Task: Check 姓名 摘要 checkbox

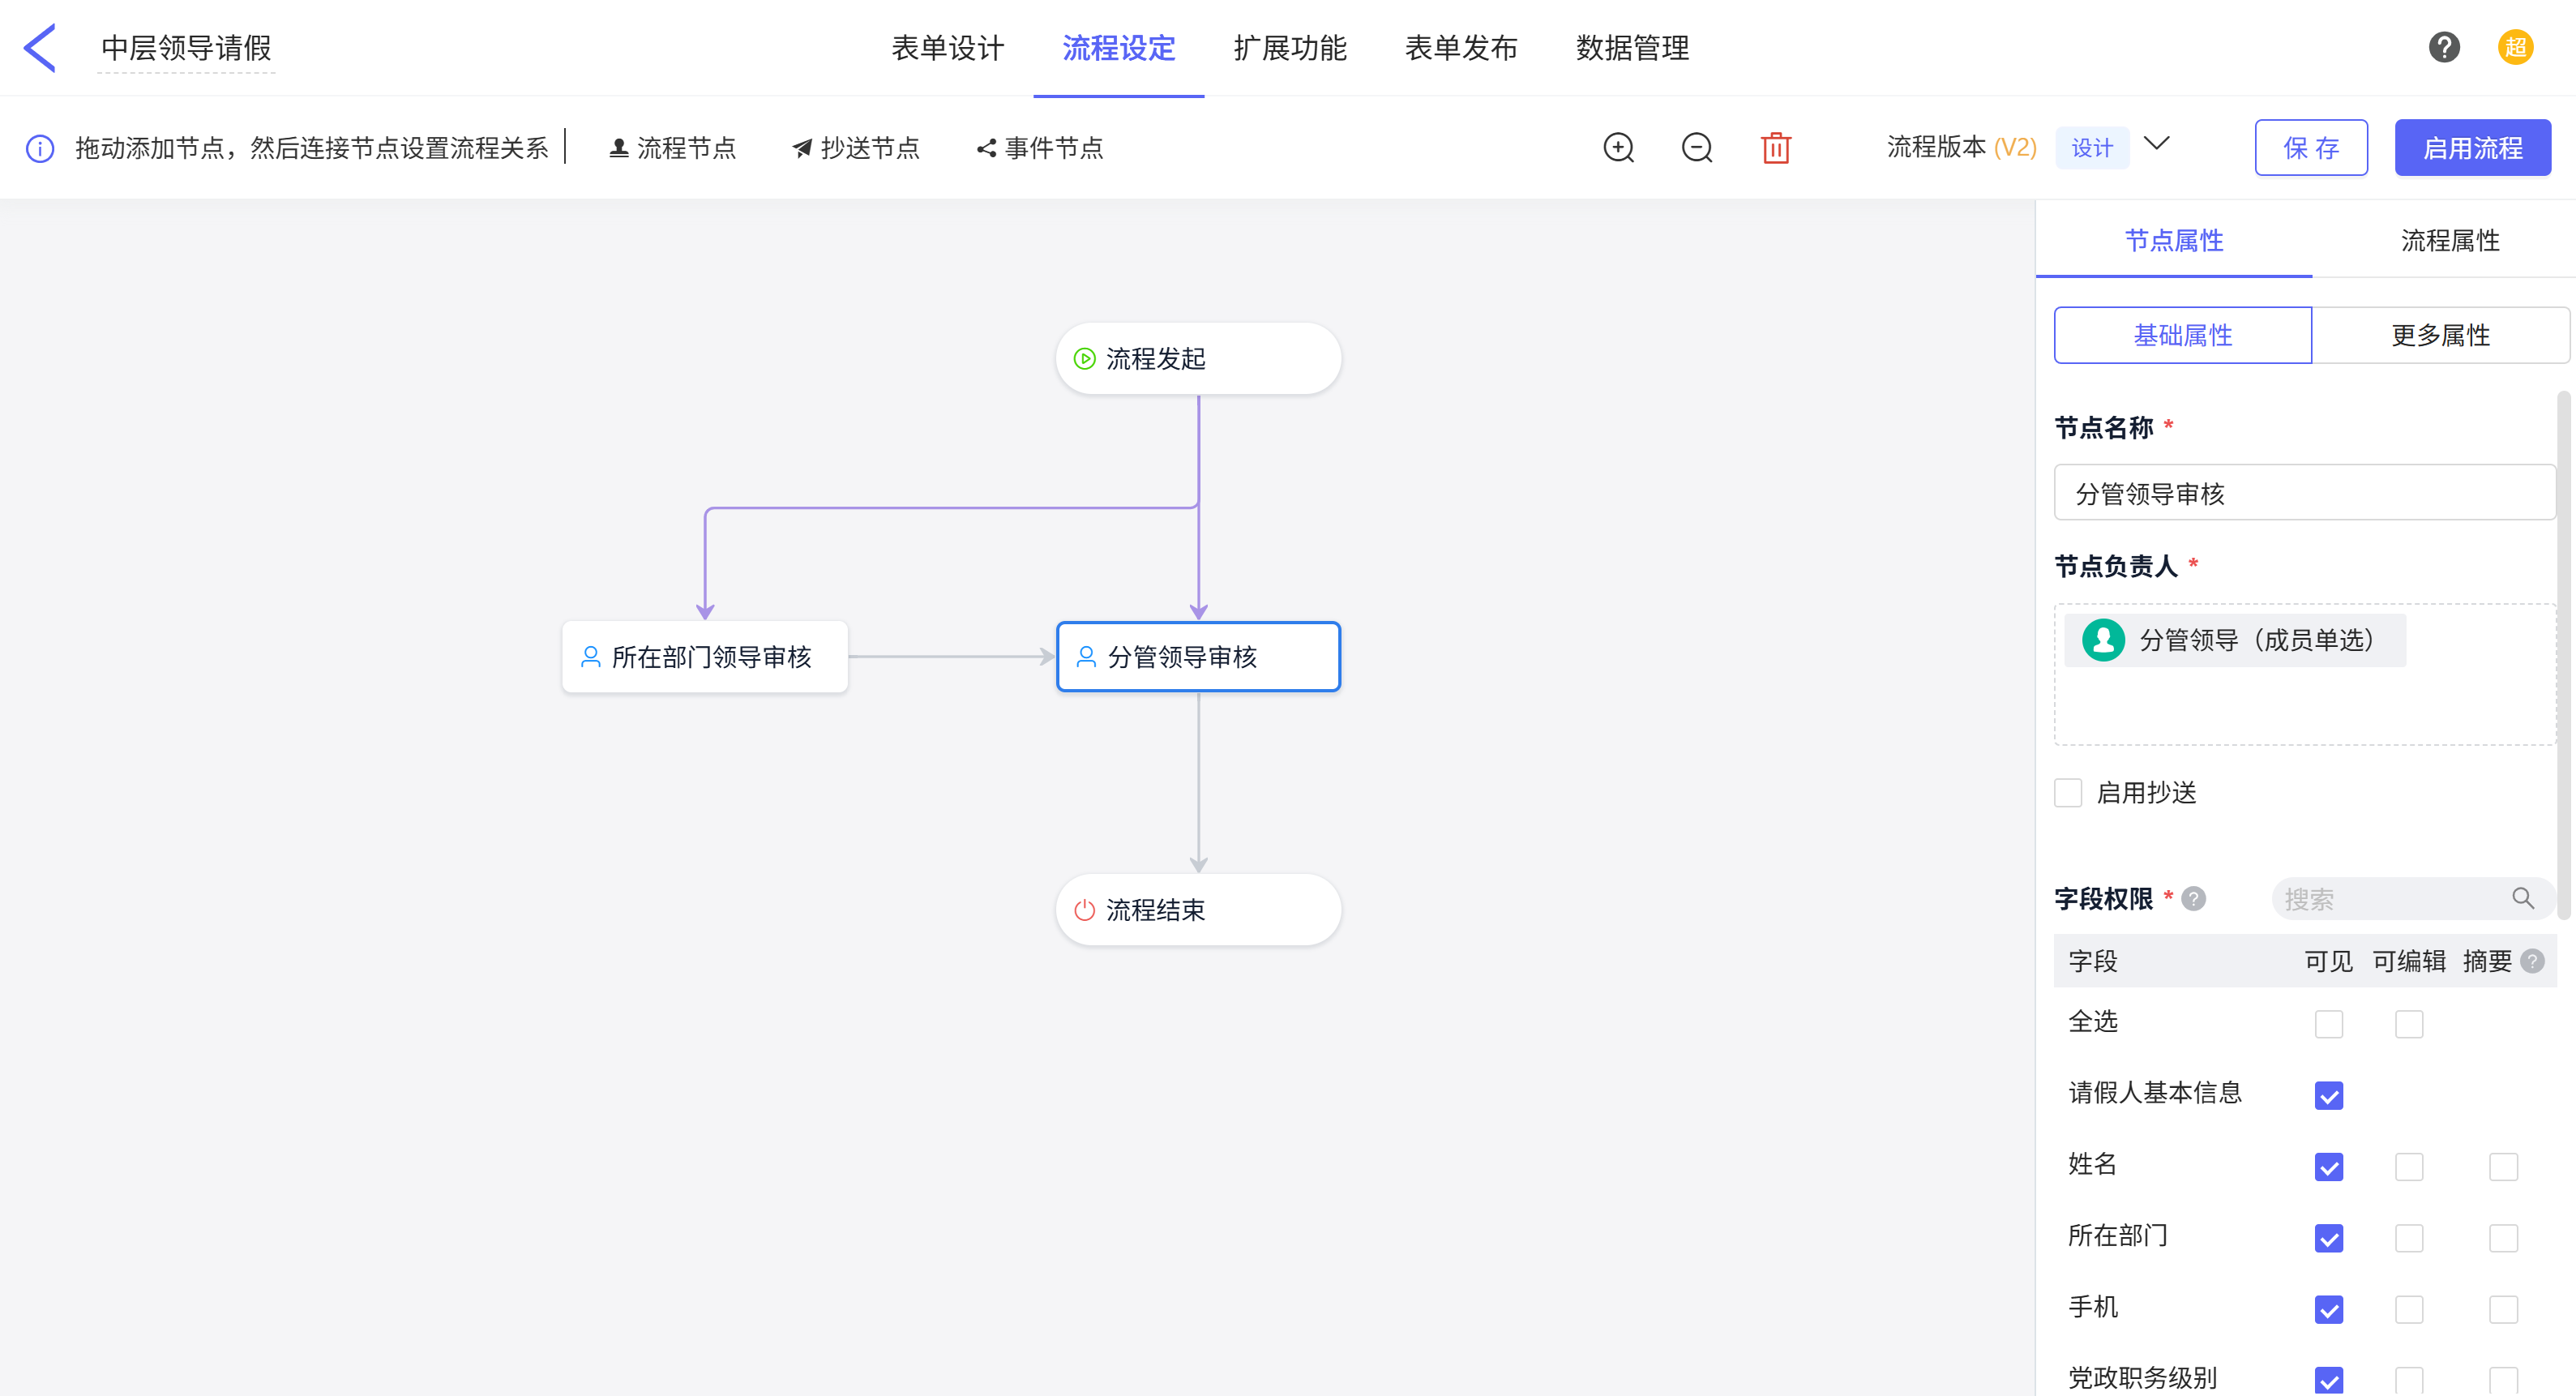Action: (x=2503, y=1166)
